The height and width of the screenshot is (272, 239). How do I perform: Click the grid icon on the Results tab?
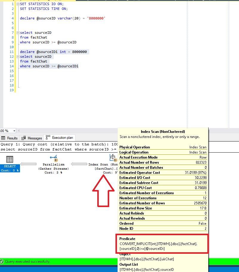tap(3, 138)
